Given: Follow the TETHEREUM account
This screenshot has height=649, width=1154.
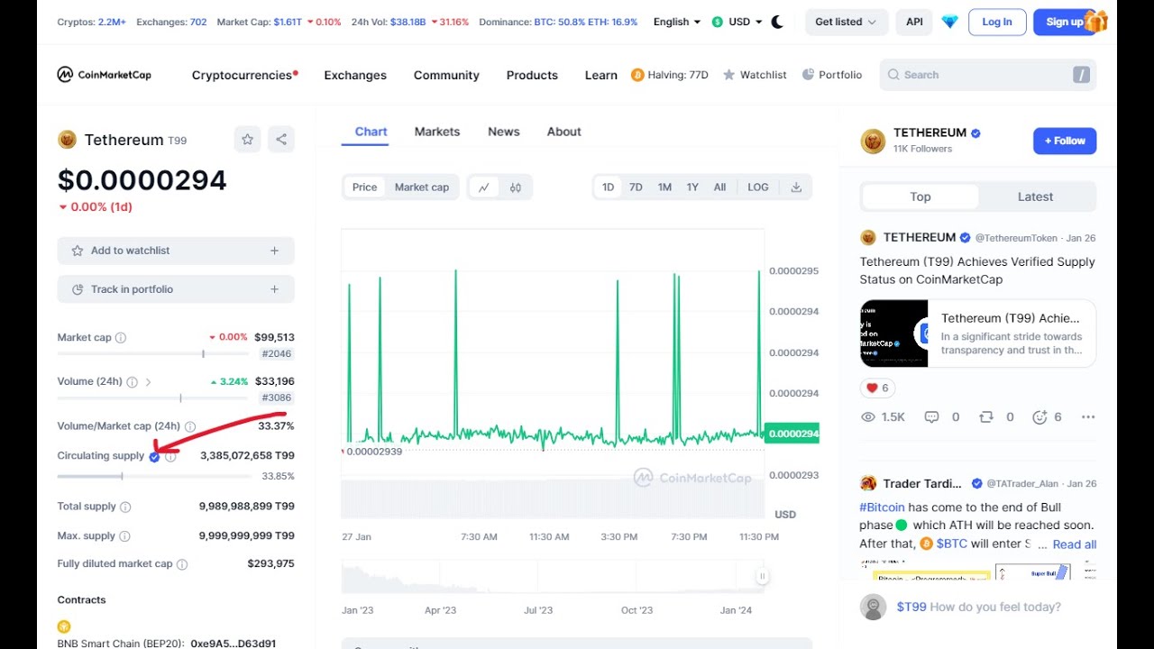Looking at the screenshot, I should pos(1065,141).
